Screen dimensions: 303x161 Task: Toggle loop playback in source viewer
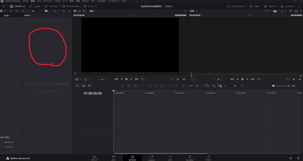(x=143, y=79)
